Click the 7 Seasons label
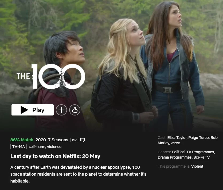Image resolution: width=223 pixels, height=190 pixels. tap(58, 140)
